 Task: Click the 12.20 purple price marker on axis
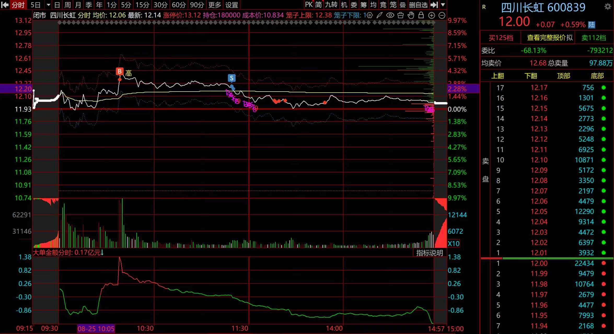(16, 89)
